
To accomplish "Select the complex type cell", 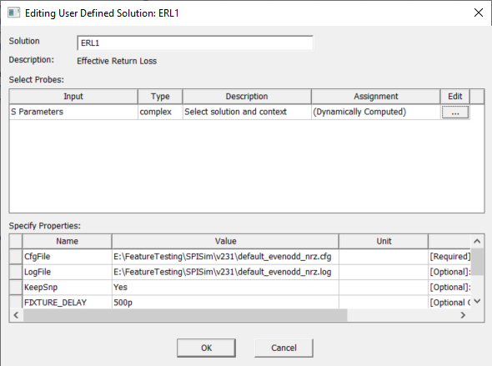I will [160, 112].
